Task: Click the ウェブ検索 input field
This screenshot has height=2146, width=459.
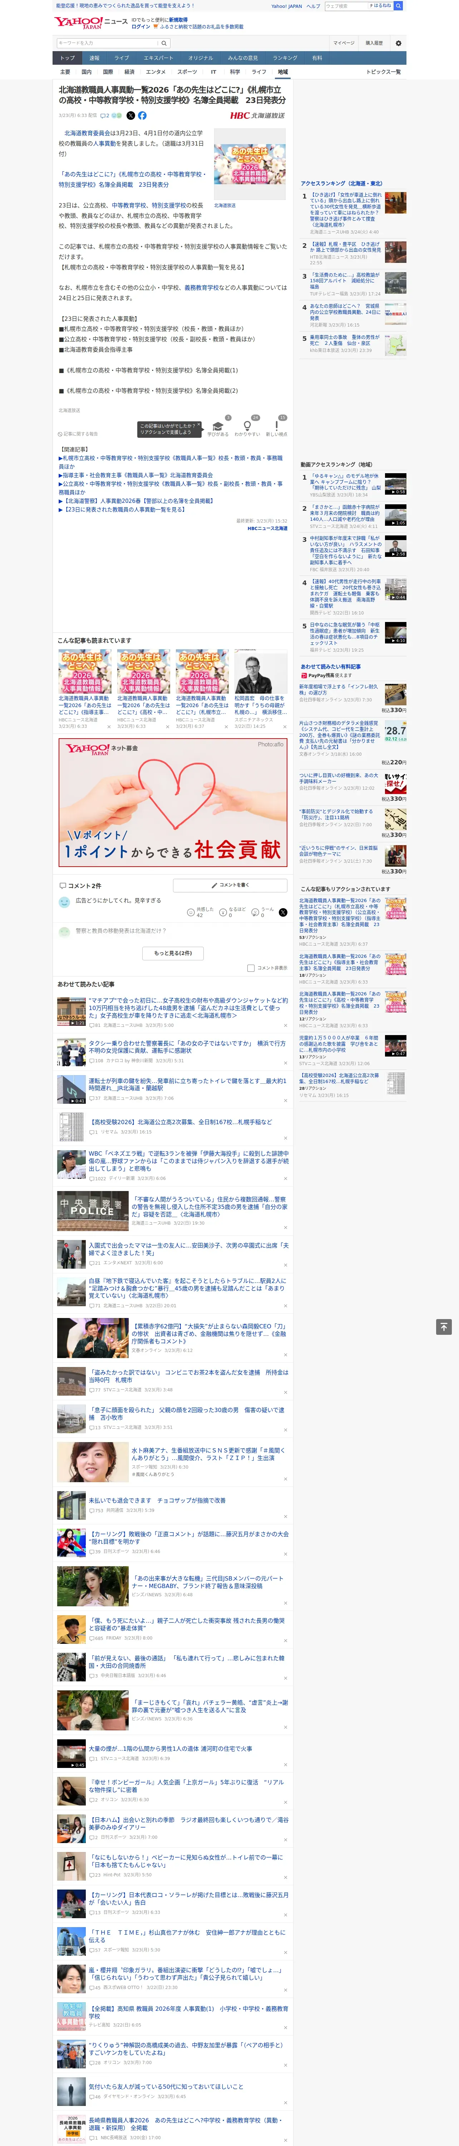Action: [346, 6]
